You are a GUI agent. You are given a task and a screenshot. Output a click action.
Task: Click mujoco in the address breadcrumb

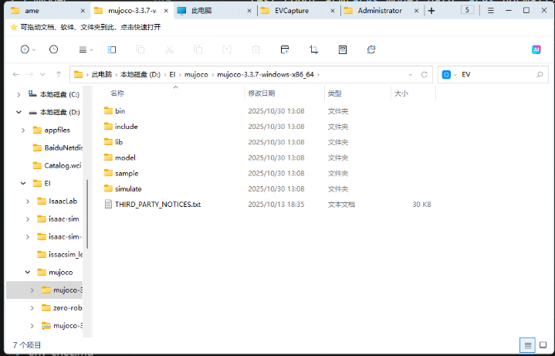(x=196, y=74)
